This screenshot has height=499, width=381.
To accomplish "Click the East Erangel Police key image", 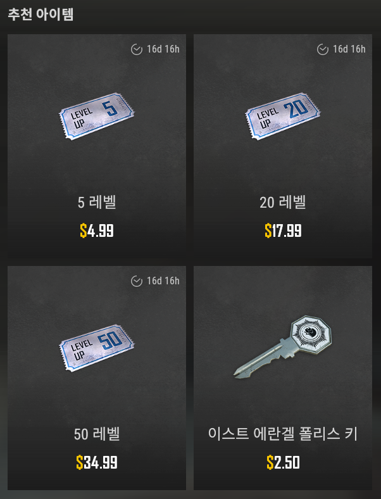I will (282, 347).
